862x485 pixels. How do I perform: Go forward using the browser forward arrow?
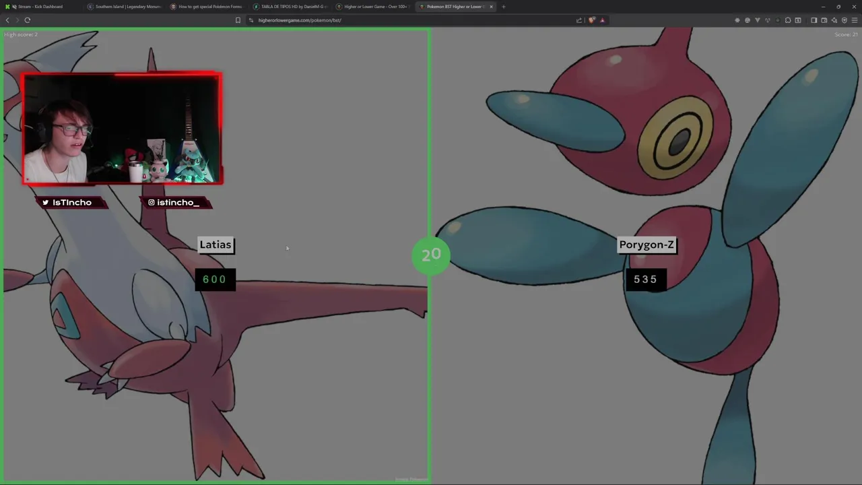coord(18,20)
